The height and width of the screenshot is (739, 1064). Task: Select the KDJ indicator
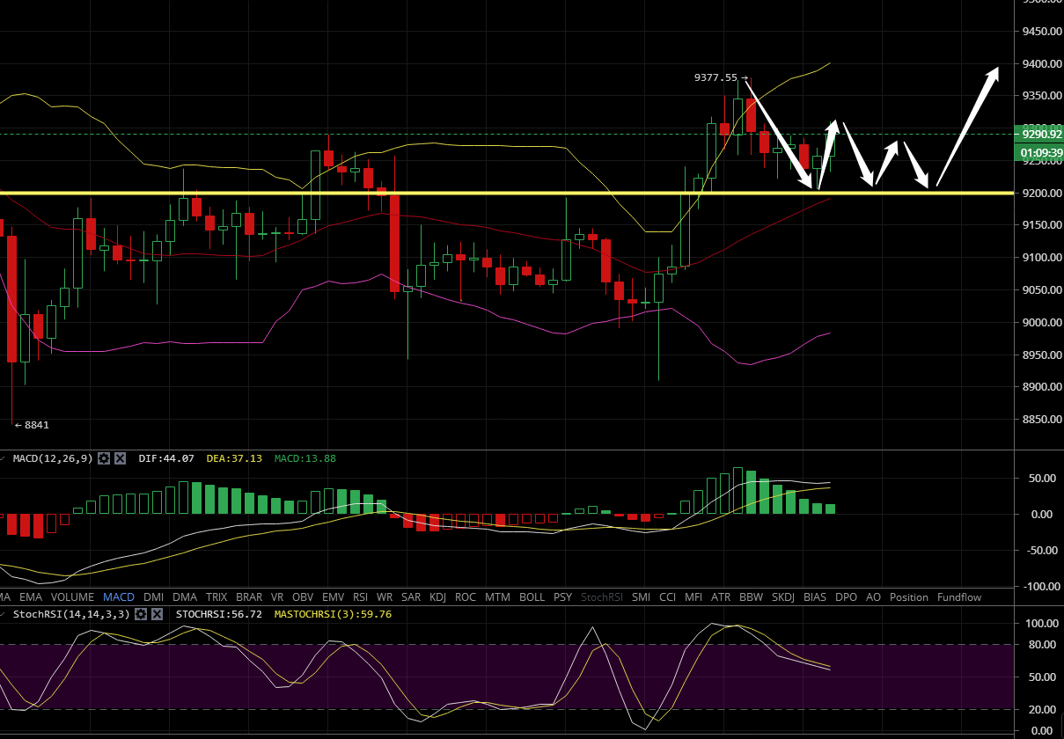[437, 597]
